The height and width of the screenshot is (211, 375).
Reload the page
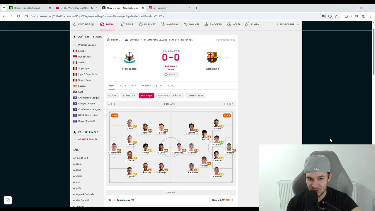pyautogui.click(x=18, y=16)
